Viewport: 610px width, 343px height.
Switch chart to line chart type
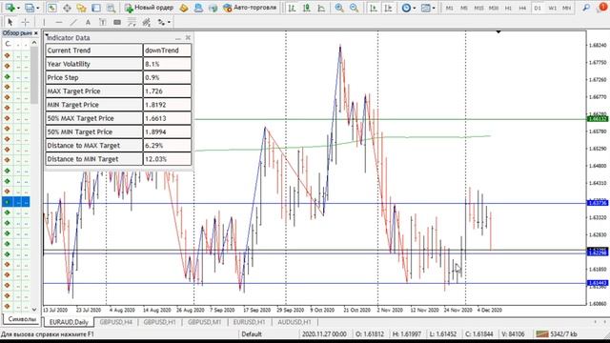tap(321, 8)
